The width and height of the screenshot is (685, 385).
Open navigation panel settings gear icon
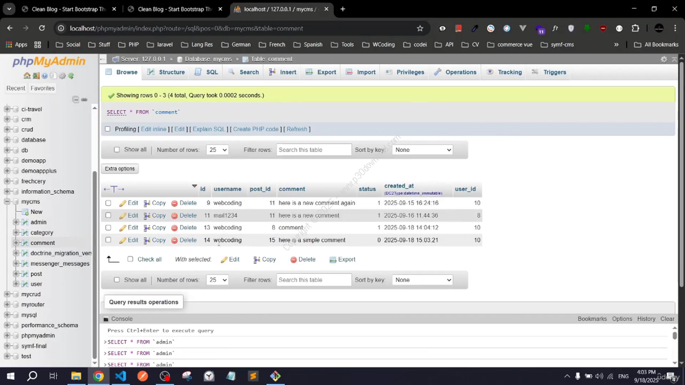point(62,75)
